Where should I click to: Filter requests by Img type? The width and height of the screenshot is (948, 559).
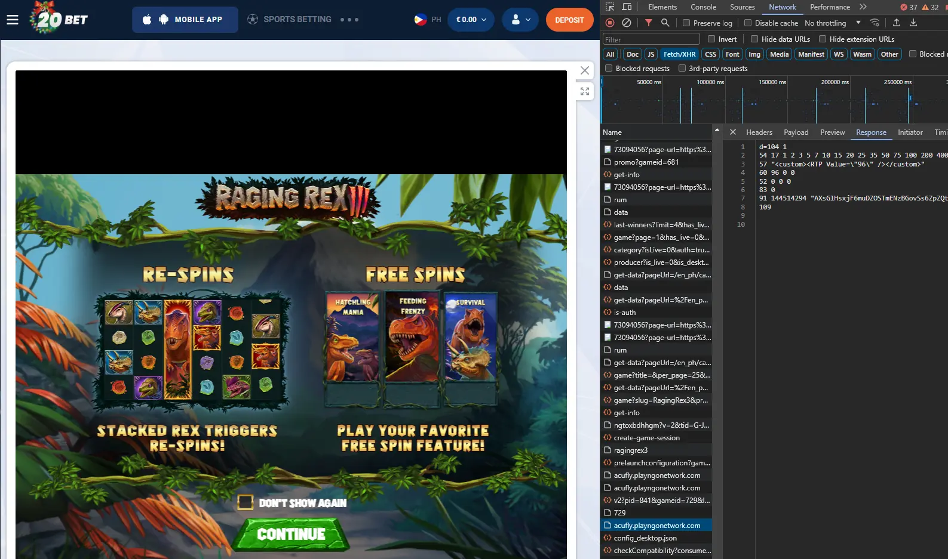coord(754,54)
